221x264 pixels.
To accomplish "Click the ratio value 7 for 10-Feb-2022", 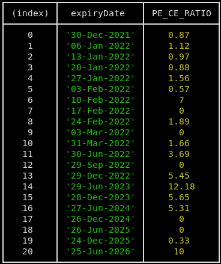I will (x=181, y=100).
